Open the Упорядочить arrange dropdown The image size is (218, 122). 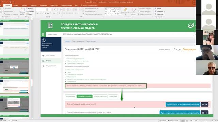[x=126, y=12]
